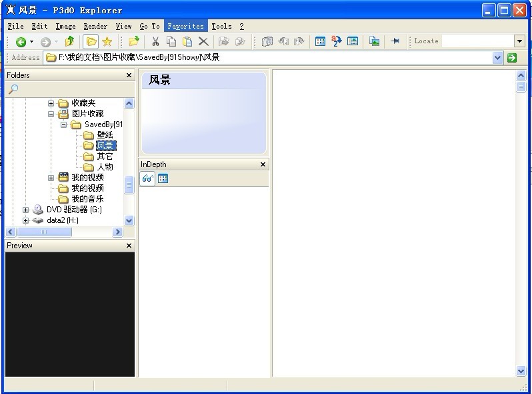Open the File menu
532x394 pixels.
click(x=15, y=26)
